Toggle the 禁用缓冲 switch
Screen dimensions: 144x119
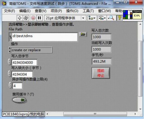[x=19, y=100]
